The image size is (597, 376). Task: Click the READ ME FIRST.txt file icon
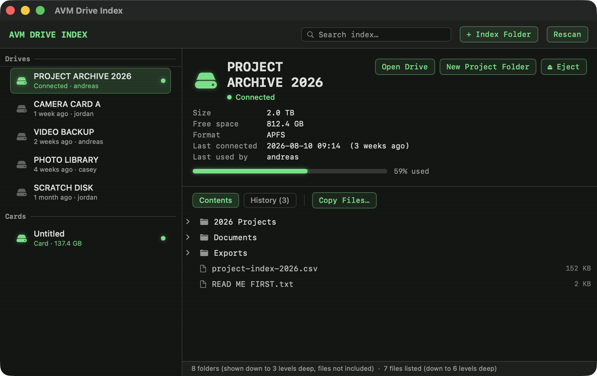[203, 284]
